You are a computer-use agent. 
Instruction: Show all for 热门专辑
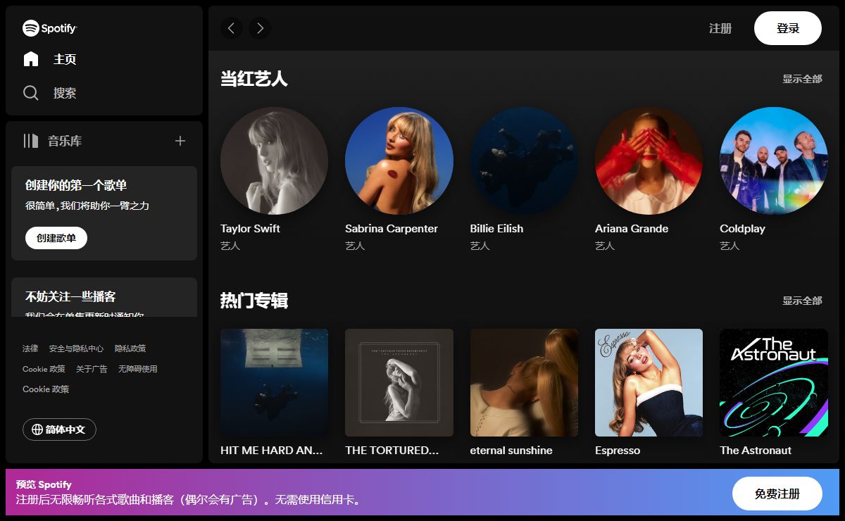pos(802,301)
